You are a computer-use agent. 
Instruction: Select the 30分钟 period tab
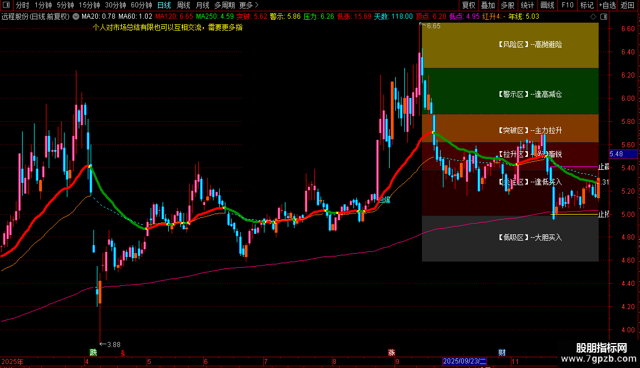click(116, 5)
